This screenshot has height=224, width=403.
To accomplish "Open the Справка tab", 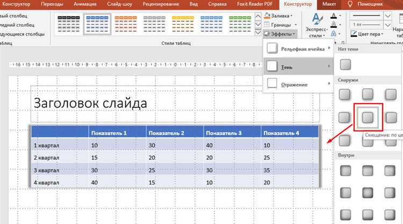I will click(x=217, y=4).
